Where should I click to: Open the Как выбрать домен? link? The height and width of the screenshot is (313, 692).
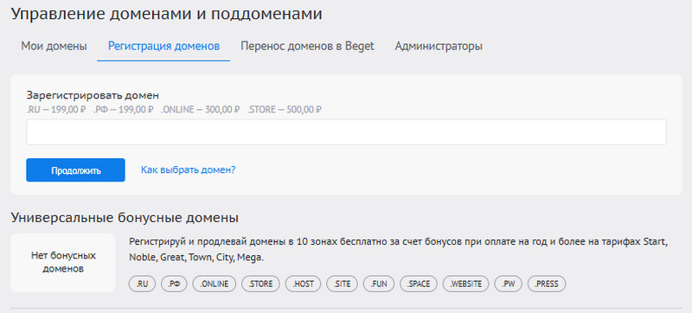[188, 169]
